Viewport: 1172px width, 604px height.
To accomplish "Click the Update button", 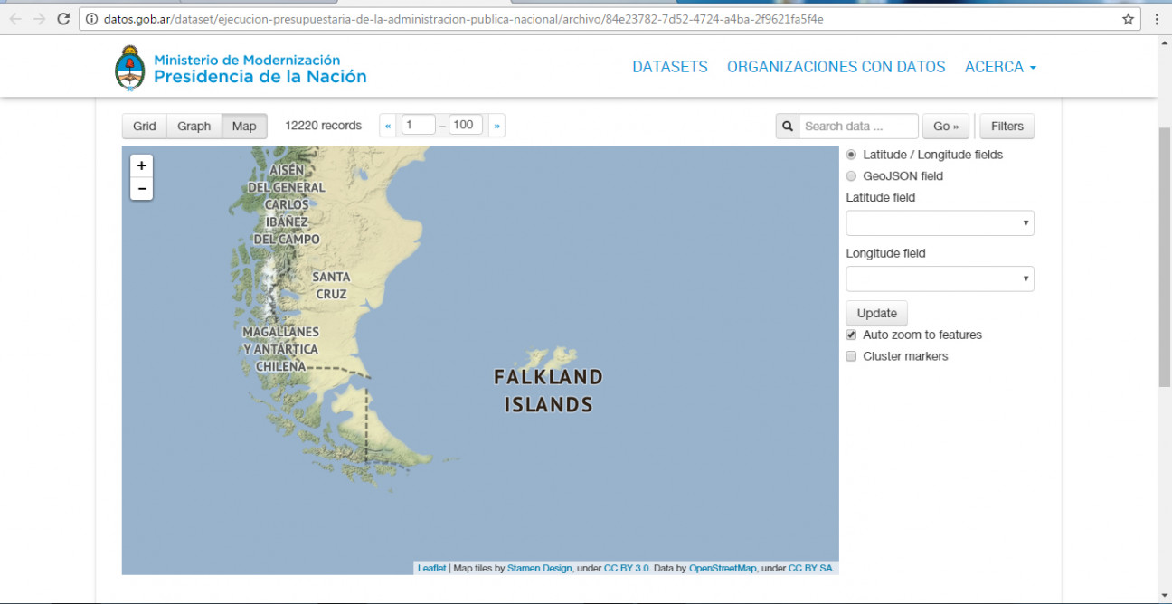I will tap(877, 314).
